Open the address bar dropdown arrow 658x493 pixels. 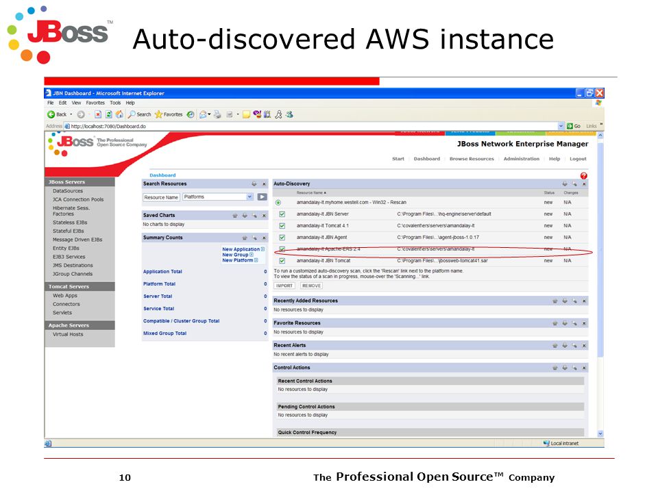561,126
